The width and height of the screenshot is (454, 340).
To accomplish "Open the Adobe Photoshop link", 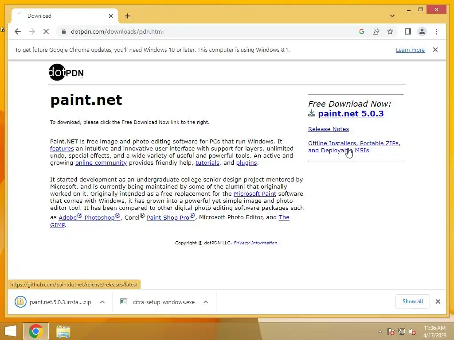I will [x=89, y=217].
